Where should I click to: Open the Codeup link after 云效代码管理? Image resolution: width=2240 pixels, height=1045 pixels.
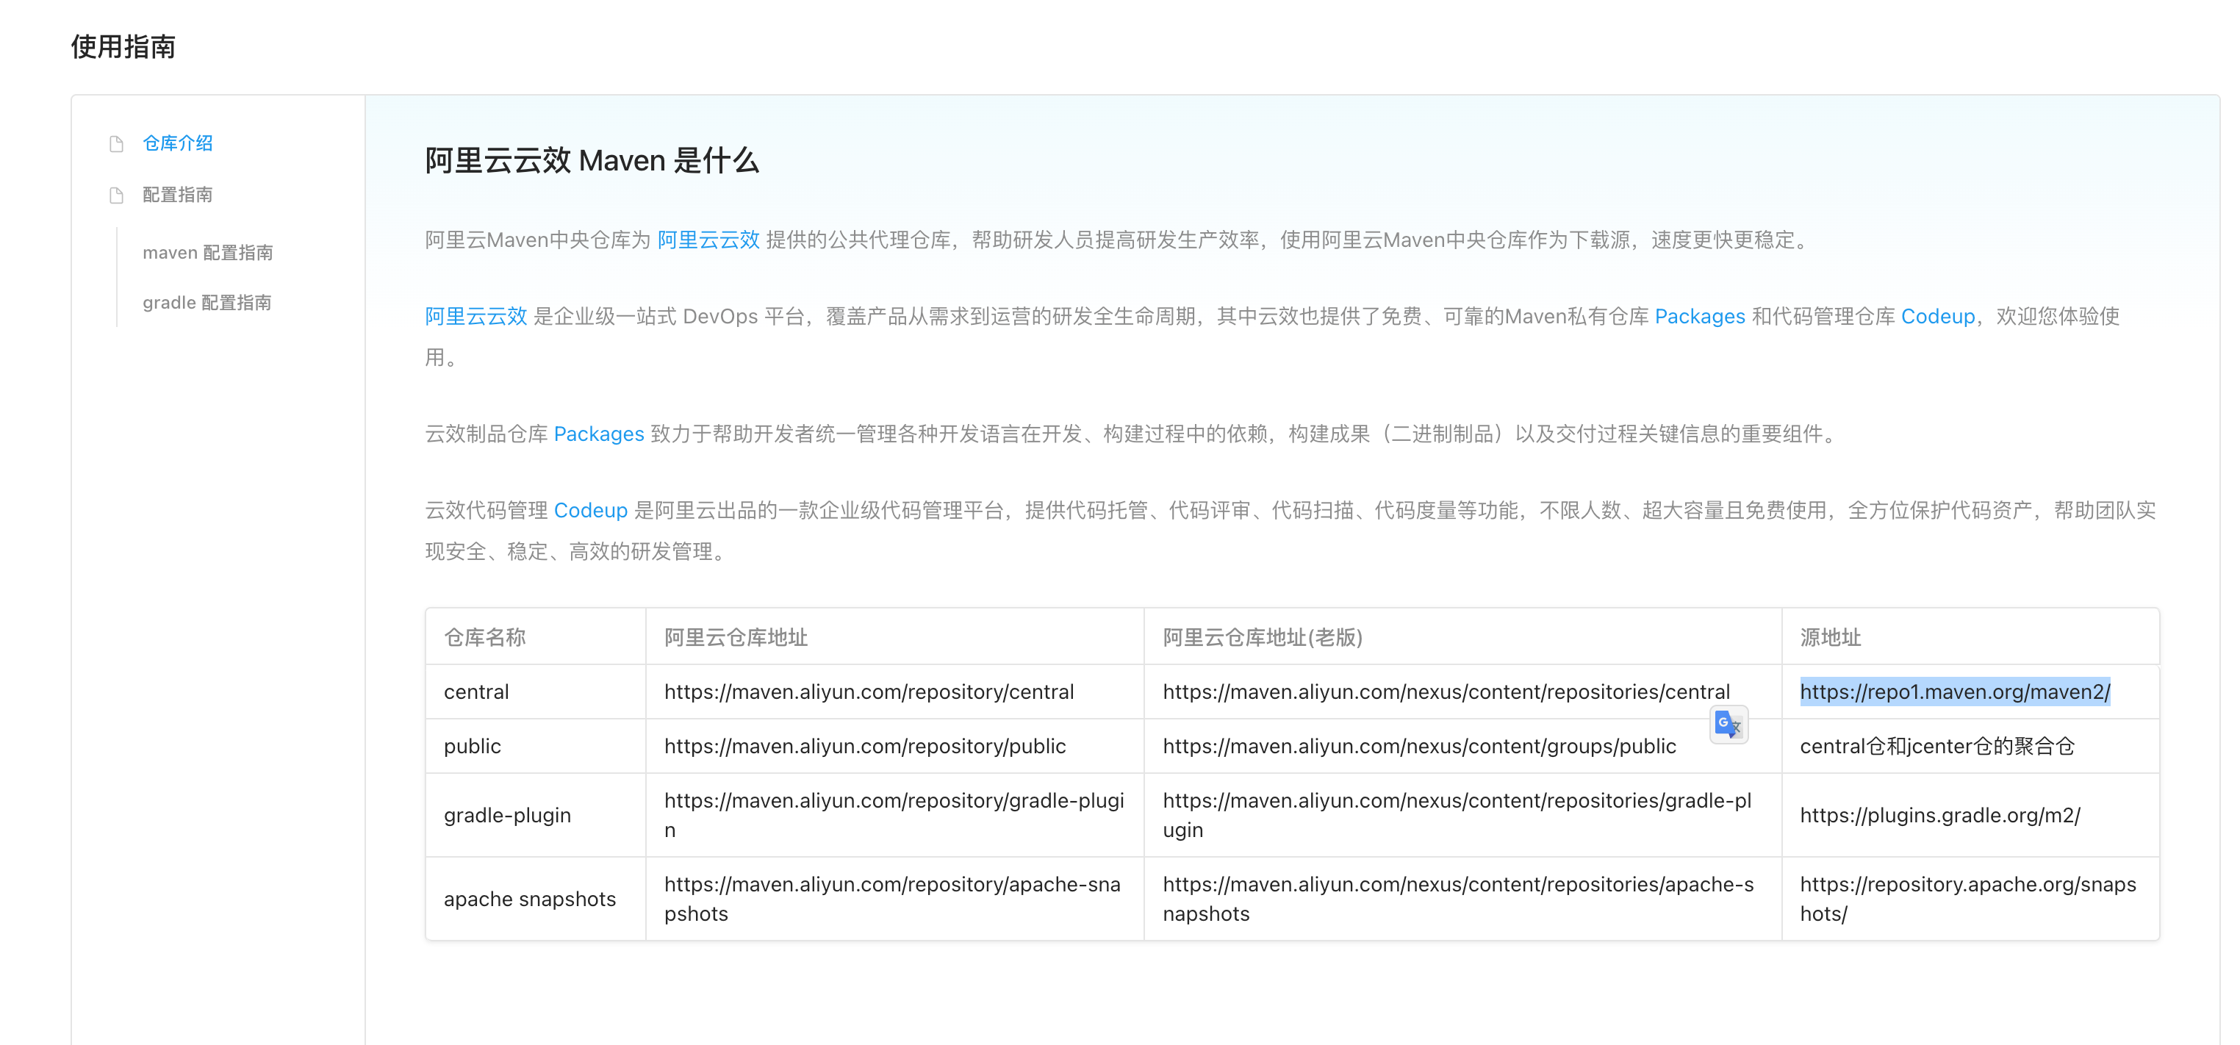[590, 510]
